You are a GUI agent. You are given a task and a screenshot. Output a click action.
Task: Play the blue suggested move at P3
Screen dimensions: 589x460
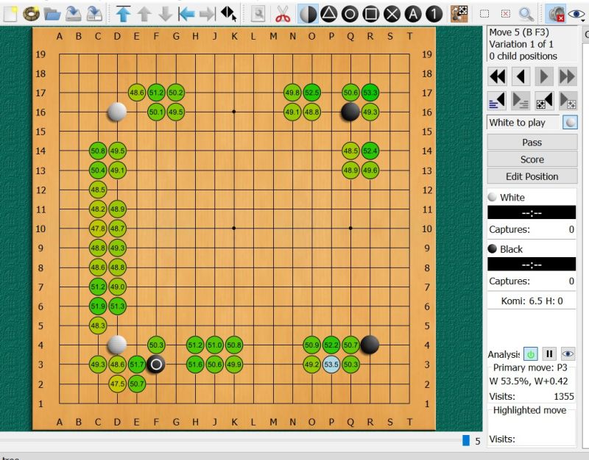(x=331, y=364)
